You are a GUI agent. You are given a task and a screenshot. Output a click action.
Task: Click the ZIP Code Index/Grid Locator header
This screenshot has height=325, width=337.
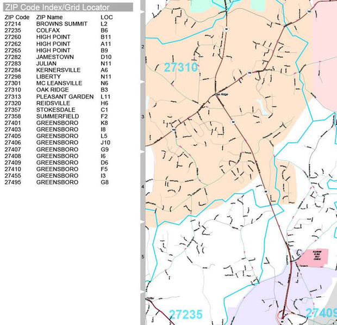(x=68, y=7)
